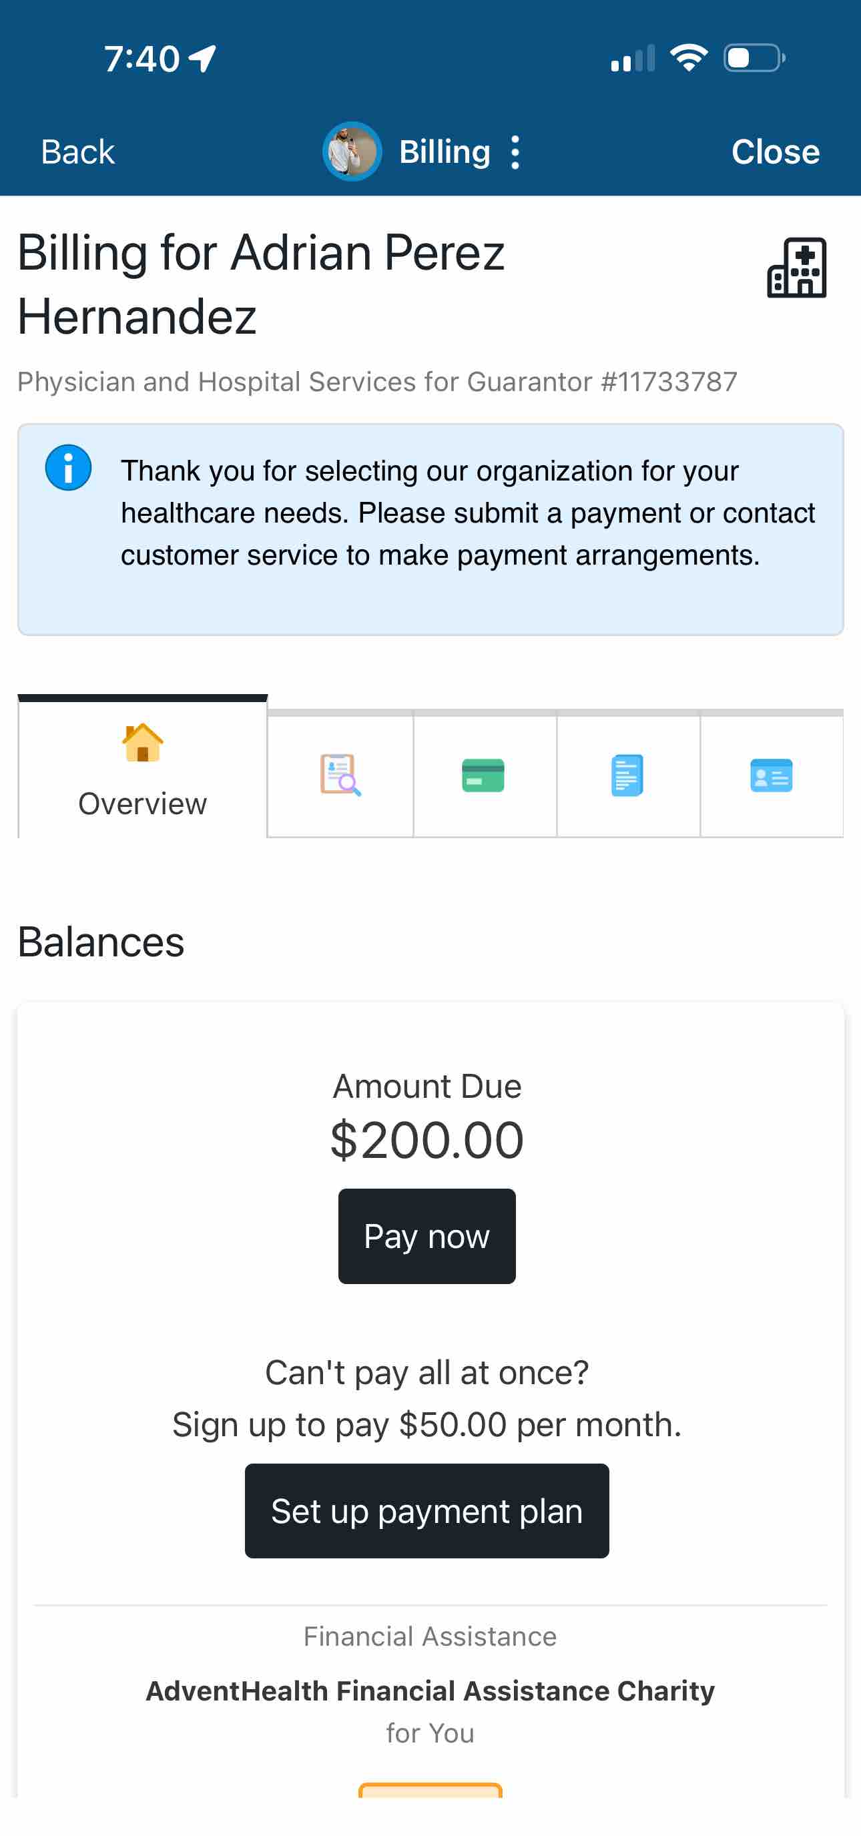The image size is (861, 1836).
Task: Tap the Wi-Fi status icon
Action: (x=689, y=58)
